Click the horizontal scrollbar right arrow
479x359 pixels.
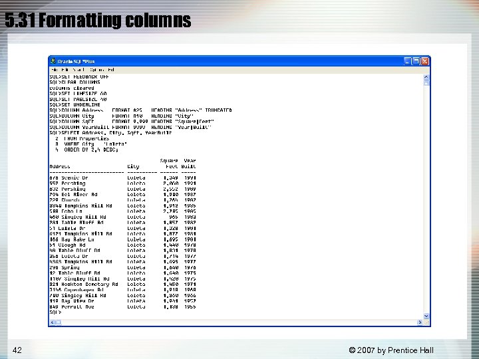(x=420, y=322)
